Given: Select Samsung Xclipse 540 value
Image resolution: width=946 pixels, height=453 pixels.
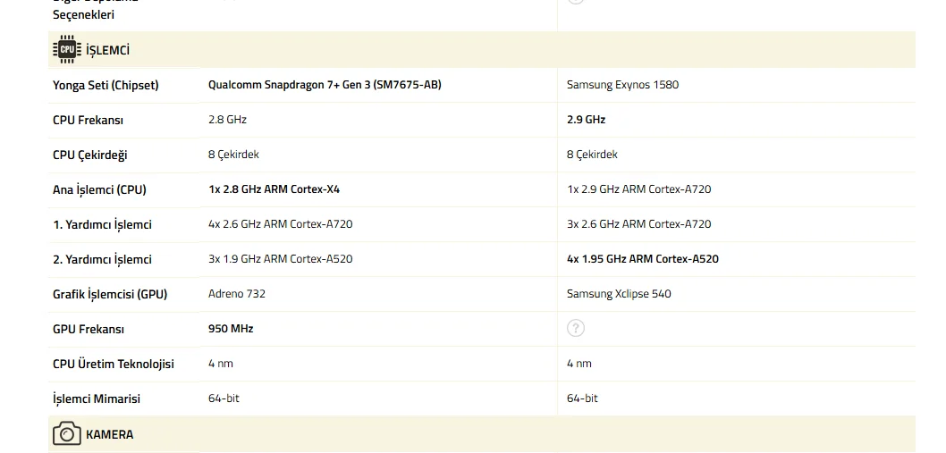Looking at the screenshot, I should point(619,294).
